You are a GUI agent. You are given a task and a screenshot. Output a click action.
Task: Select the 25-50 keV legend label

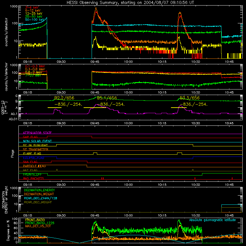pos(34,17)
